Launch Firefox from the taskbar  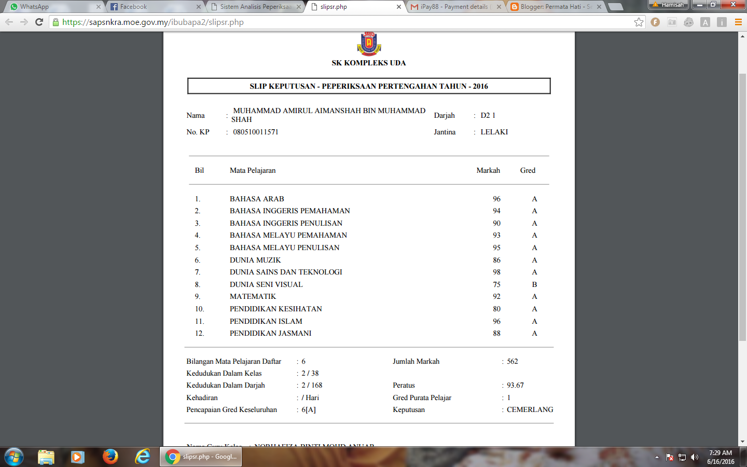(x=110, y=457)
